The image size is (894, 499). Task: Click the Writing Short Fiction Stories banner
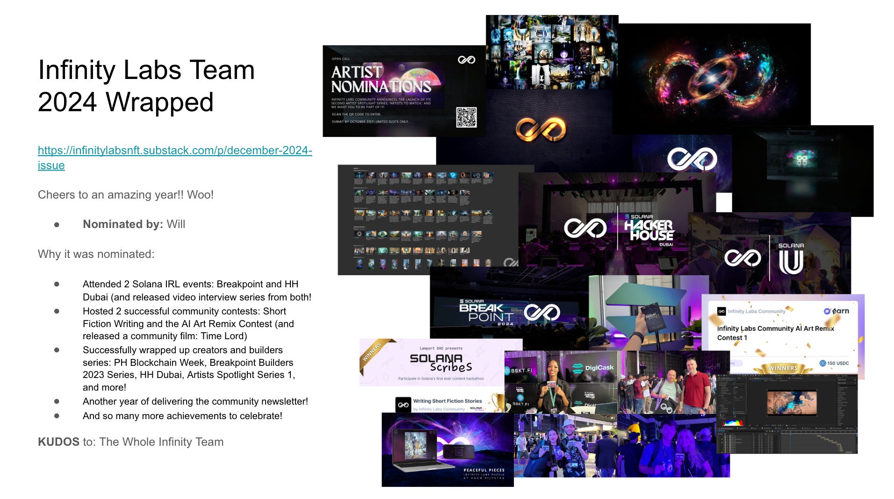tap(449, 404)
